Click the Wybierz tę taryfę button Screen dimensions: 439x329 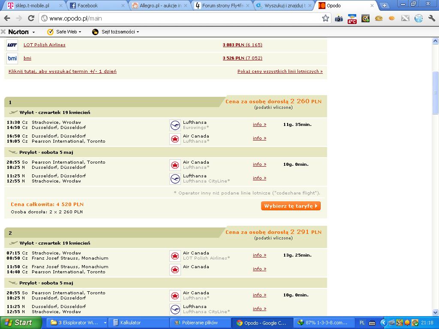pyautogui.click(x=291, y=206)
